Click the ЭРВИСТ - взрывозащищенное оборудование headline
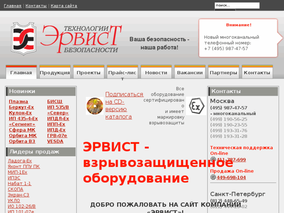The image size is (284, 213). click(x=158, y=163)
